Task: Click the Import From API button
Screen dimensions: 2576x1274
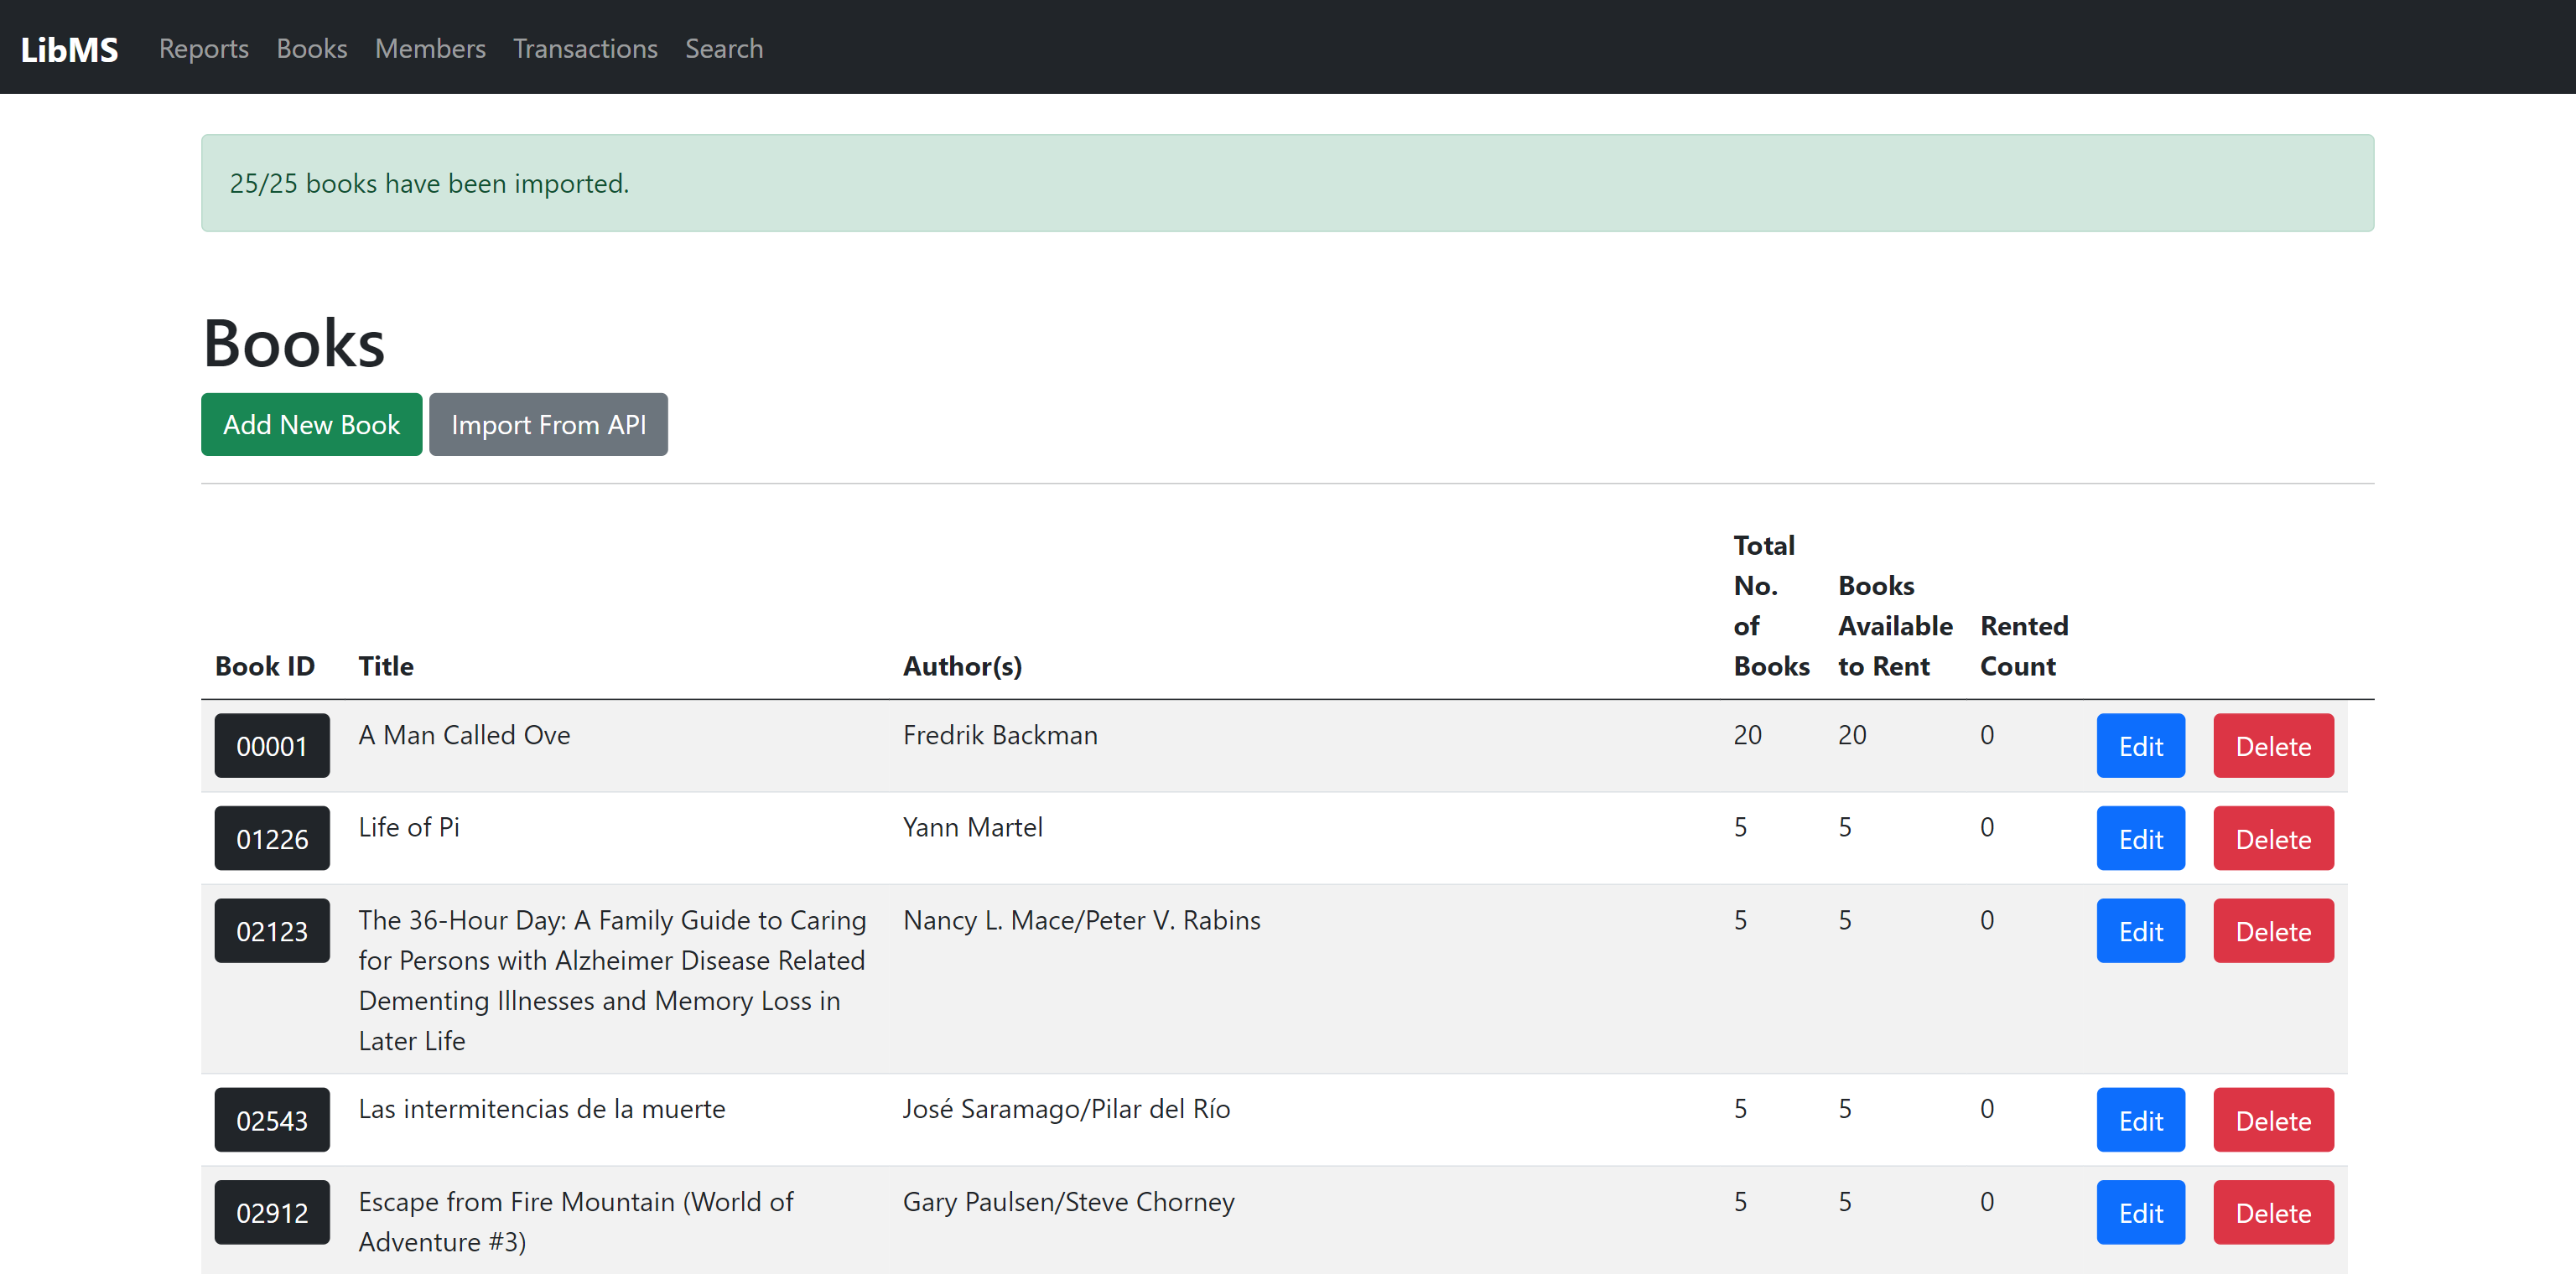Action: tap(548, 423)
